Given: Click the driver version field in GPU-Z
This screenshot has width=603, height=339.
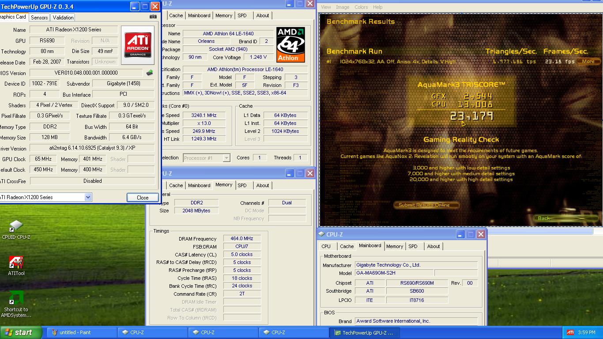Looking at the screenshot, I should click(92, 148).
